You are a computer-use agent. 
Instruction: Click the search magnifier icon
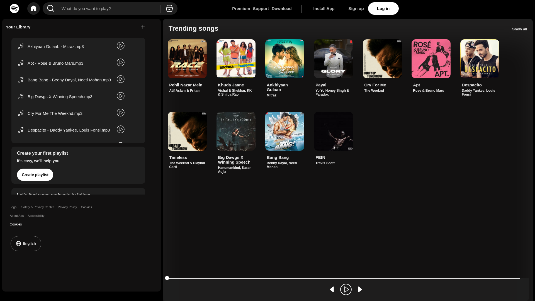51,8
